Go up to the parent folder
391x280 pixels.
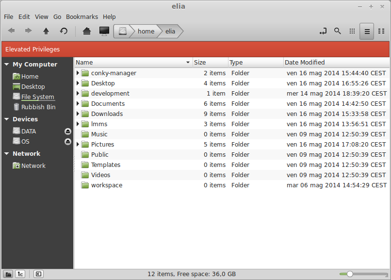coord(46,31)
